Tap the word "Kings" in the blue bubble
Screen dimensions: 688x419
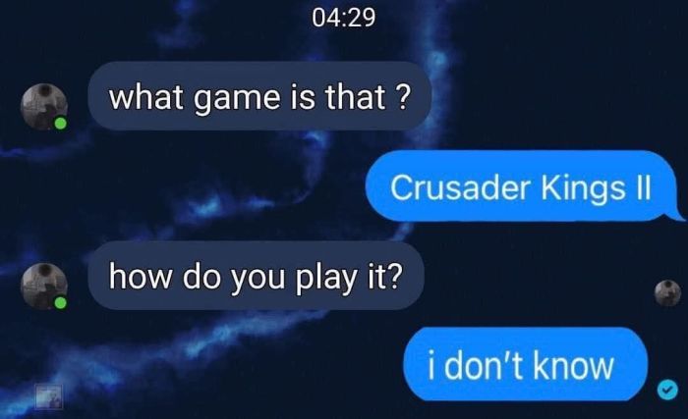(x=583, y=189)
